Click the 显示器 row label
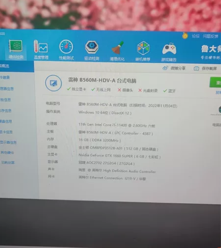The height and width of the screenshot is (248, 221). [53, 162]
